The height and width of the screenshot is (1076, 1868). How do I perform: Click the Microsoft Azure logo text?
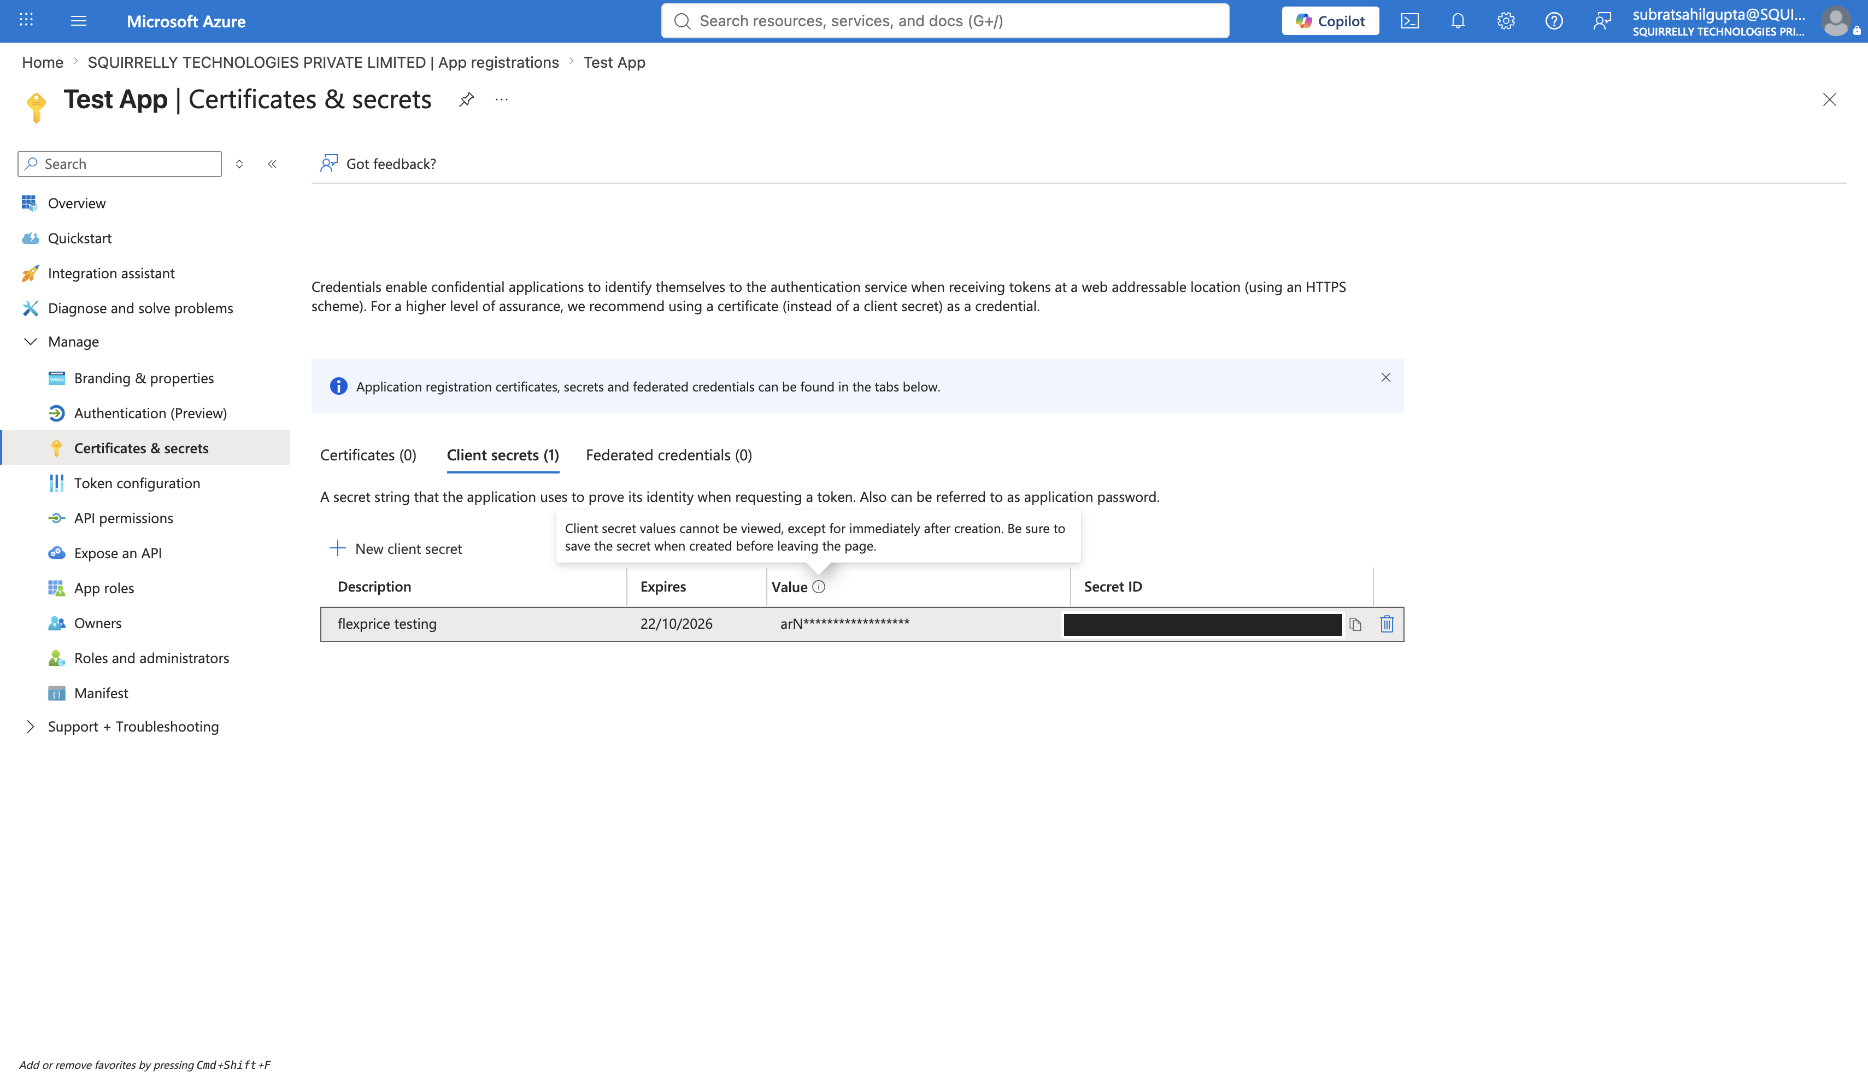(x=186, y=21)
